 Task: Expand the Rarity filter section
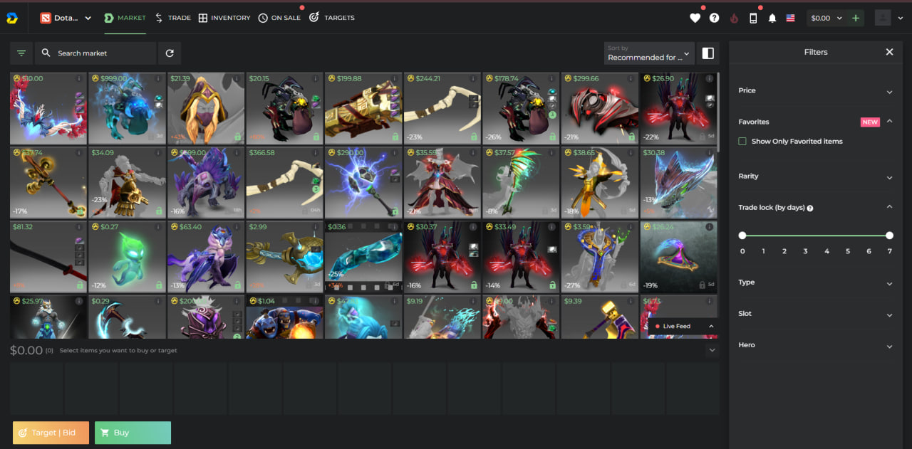(815, 176)
